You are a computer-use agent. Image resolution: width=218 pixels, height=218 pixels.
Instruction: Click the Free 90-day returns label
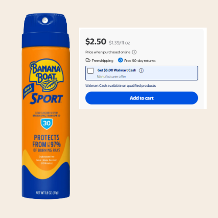tap(140, 61)
